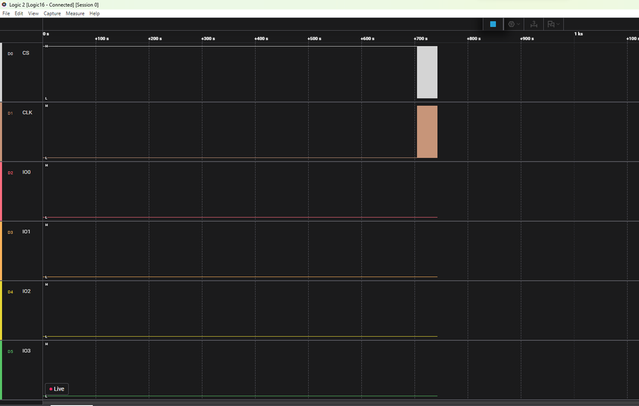Open the Help menu
639x406 pixels.
[x=94, y=13]
